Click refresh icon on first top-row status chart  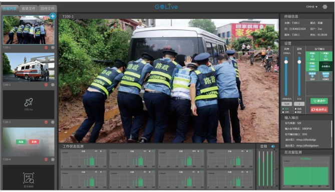coord(104,151)
